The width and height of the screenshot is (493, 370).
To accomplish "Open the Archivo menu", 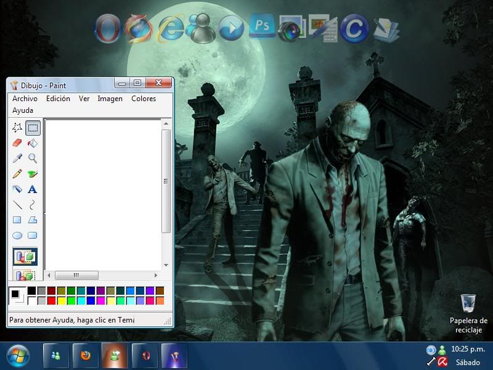I will (x=25, y=99).
